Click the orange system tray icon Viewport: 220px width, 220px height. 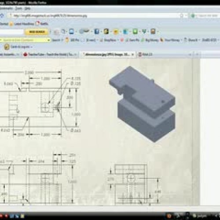169,216
